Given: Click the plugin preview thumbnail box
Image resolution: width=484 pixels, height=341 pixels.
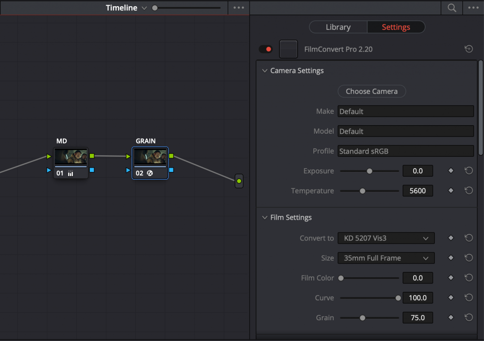Looking at the screenshot, I should tap(288, 49).
